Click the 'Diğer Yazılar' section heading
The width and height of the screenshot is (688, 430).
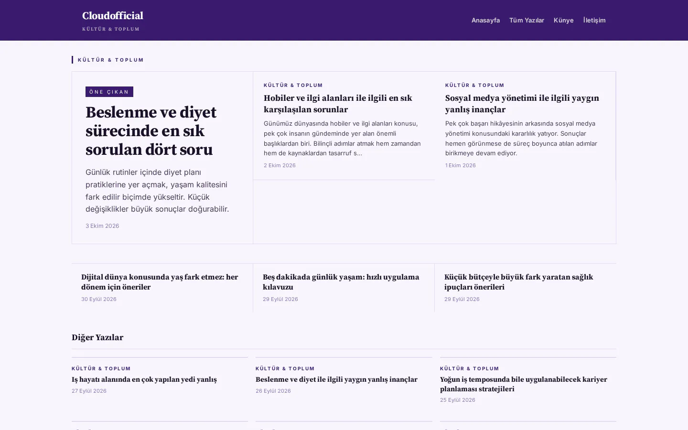97,337
